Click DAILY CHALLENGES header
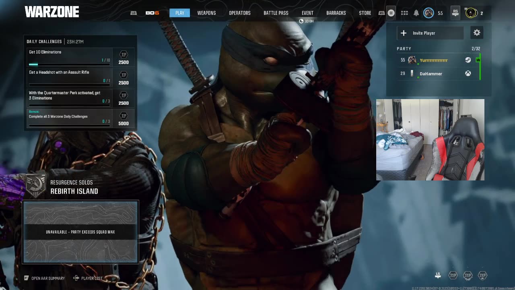515x290 pixels. pos(44,41)
